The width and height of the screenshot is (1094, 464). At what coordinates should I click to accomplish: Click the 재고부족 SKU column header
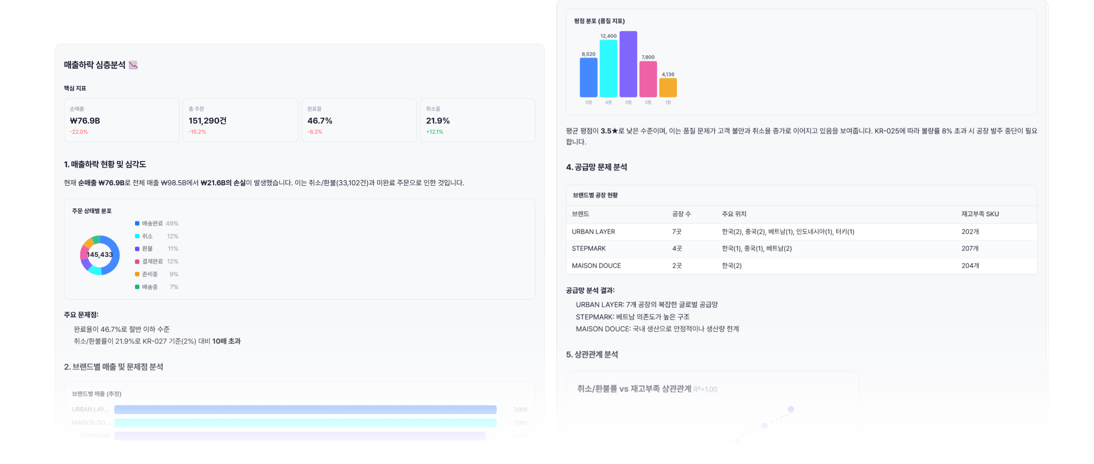980,214
